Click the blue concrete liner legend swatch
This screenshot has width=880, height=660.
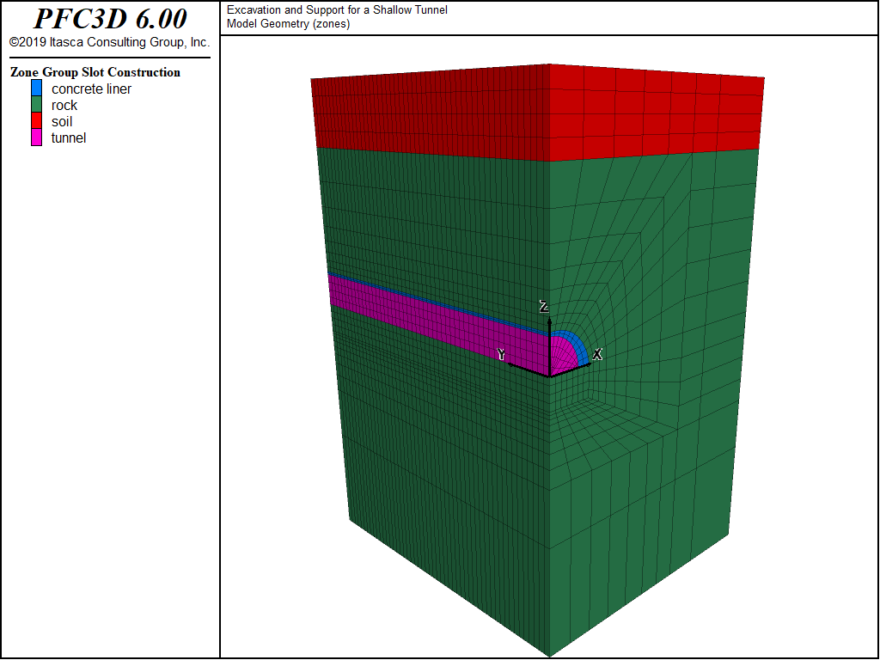(36, 89)
